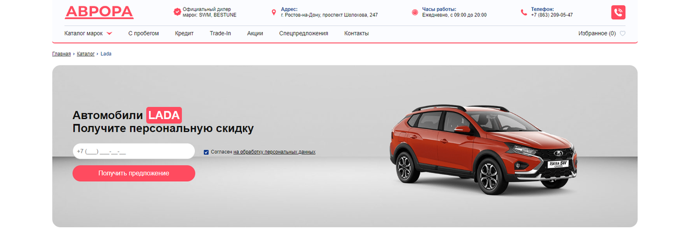Go to the Trade-In section
Image resolution: width=698 pixels, height=241 pixels.
click(x=220, y=33)
